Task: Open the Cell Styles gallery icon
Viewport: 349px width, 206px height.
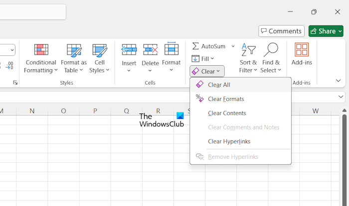Action: 100,50
